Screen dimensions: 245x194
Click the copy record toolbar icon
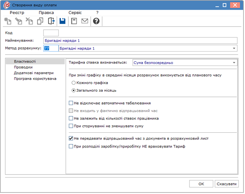click(40, 21)
